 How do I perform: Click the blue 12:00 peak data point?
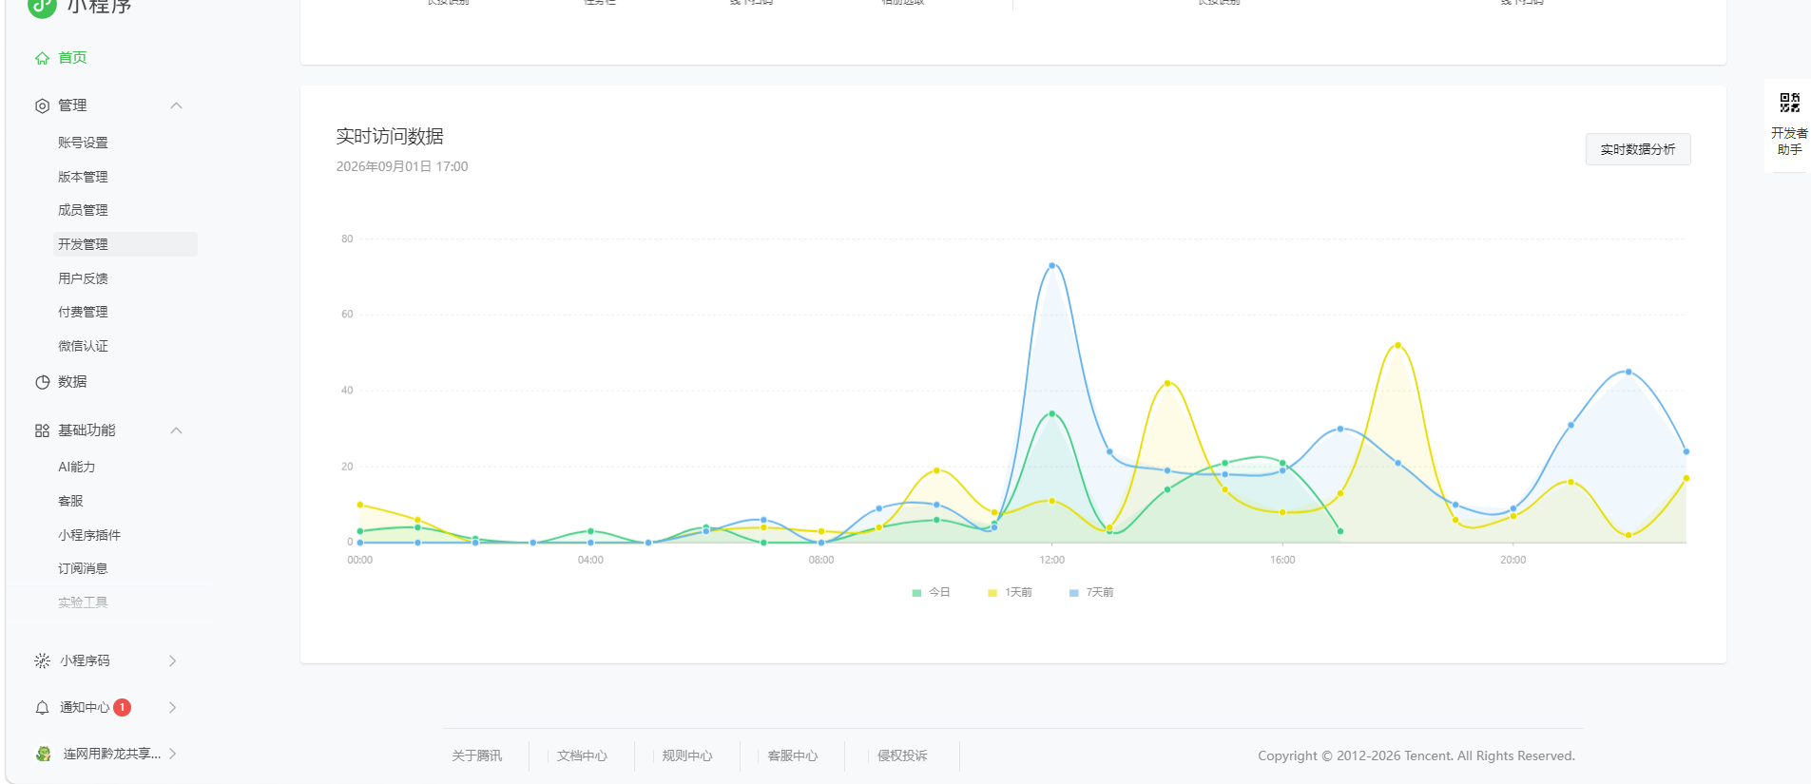coord(1051,266)
